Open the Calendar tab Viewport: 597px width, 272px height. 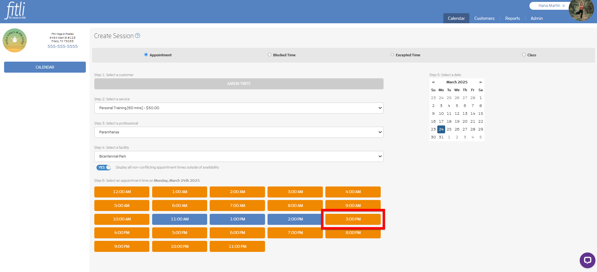coord(456,18)
